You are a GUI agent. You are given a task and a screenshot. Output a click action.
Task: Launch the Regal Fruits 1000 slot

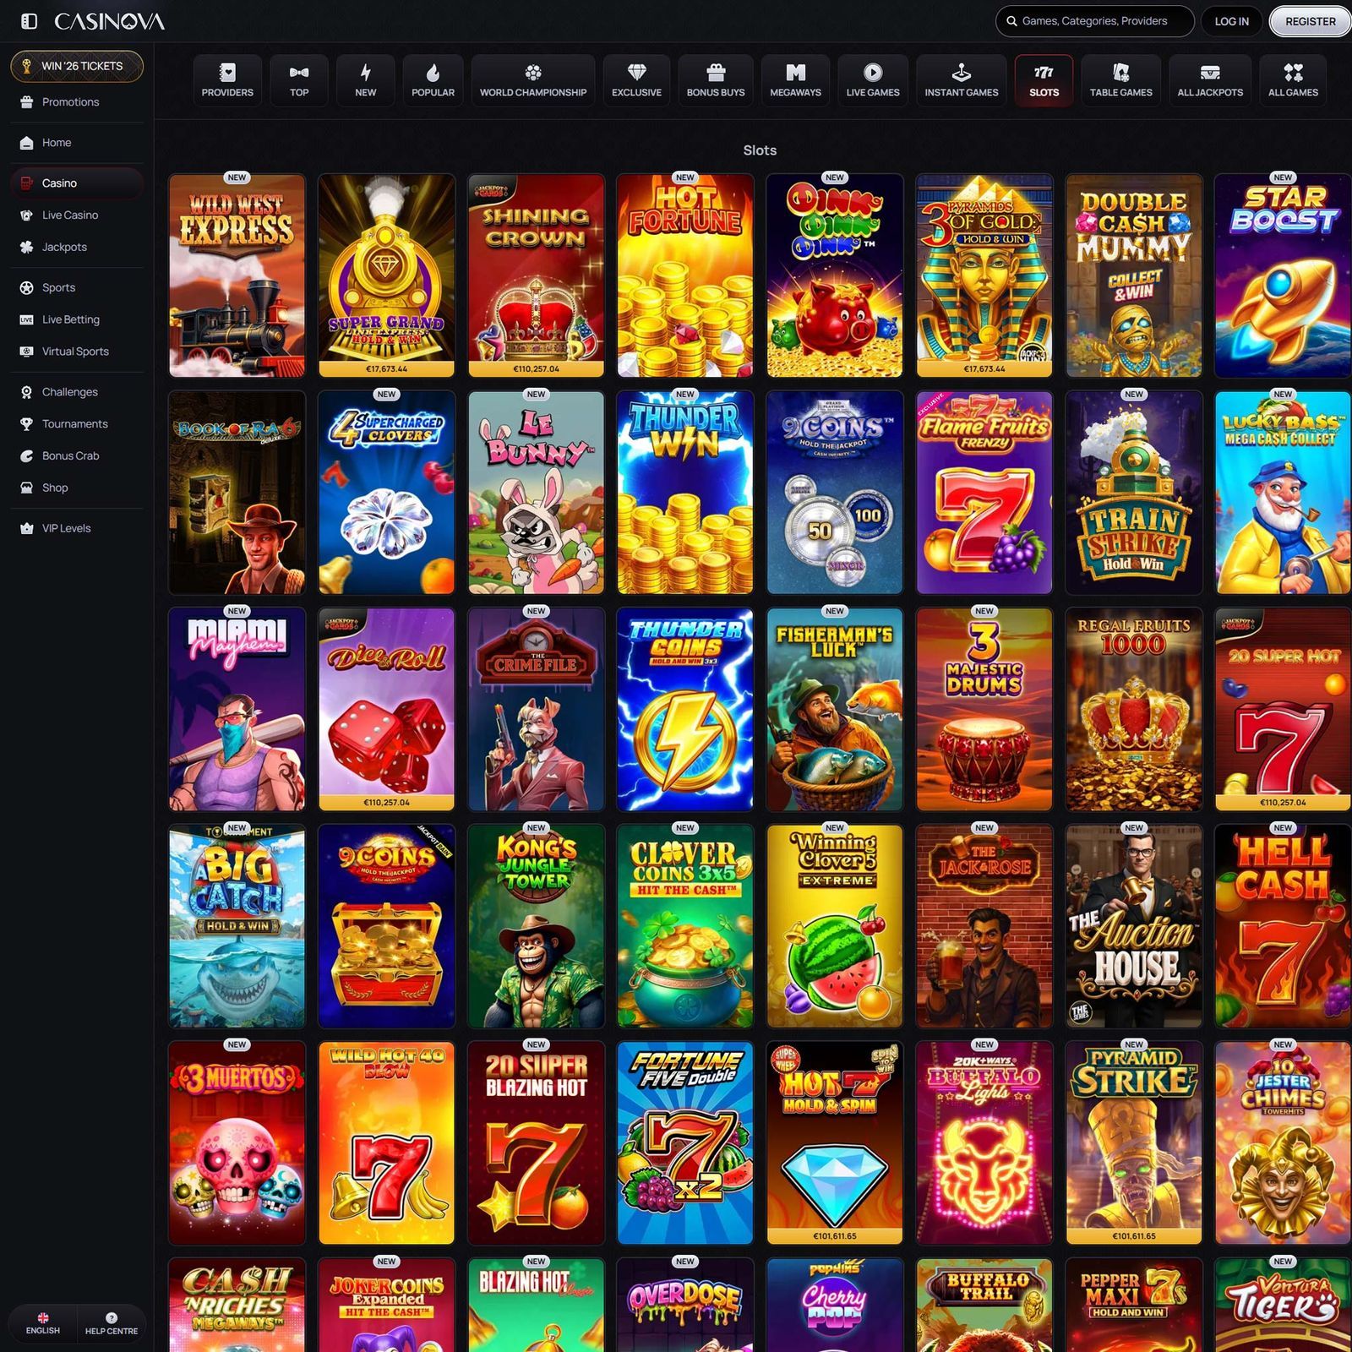pyautogui.click(x=1134, y=710)
